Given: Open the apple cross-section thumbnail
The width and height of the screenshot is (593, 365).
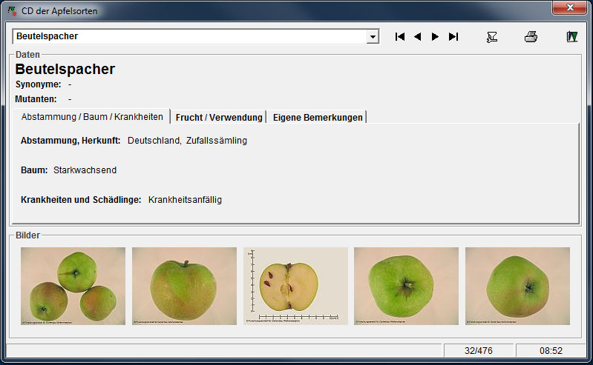Looking at the screenshot, I should (x=295, y=286).
